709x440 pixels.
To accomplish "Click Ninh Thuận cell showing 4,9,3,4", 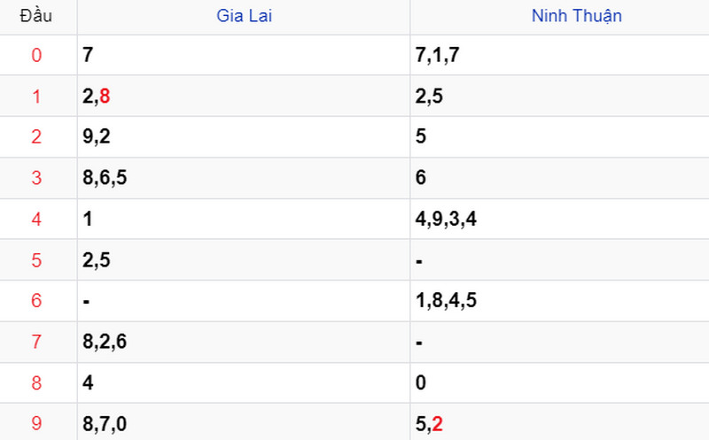I will tap(560, 219).
